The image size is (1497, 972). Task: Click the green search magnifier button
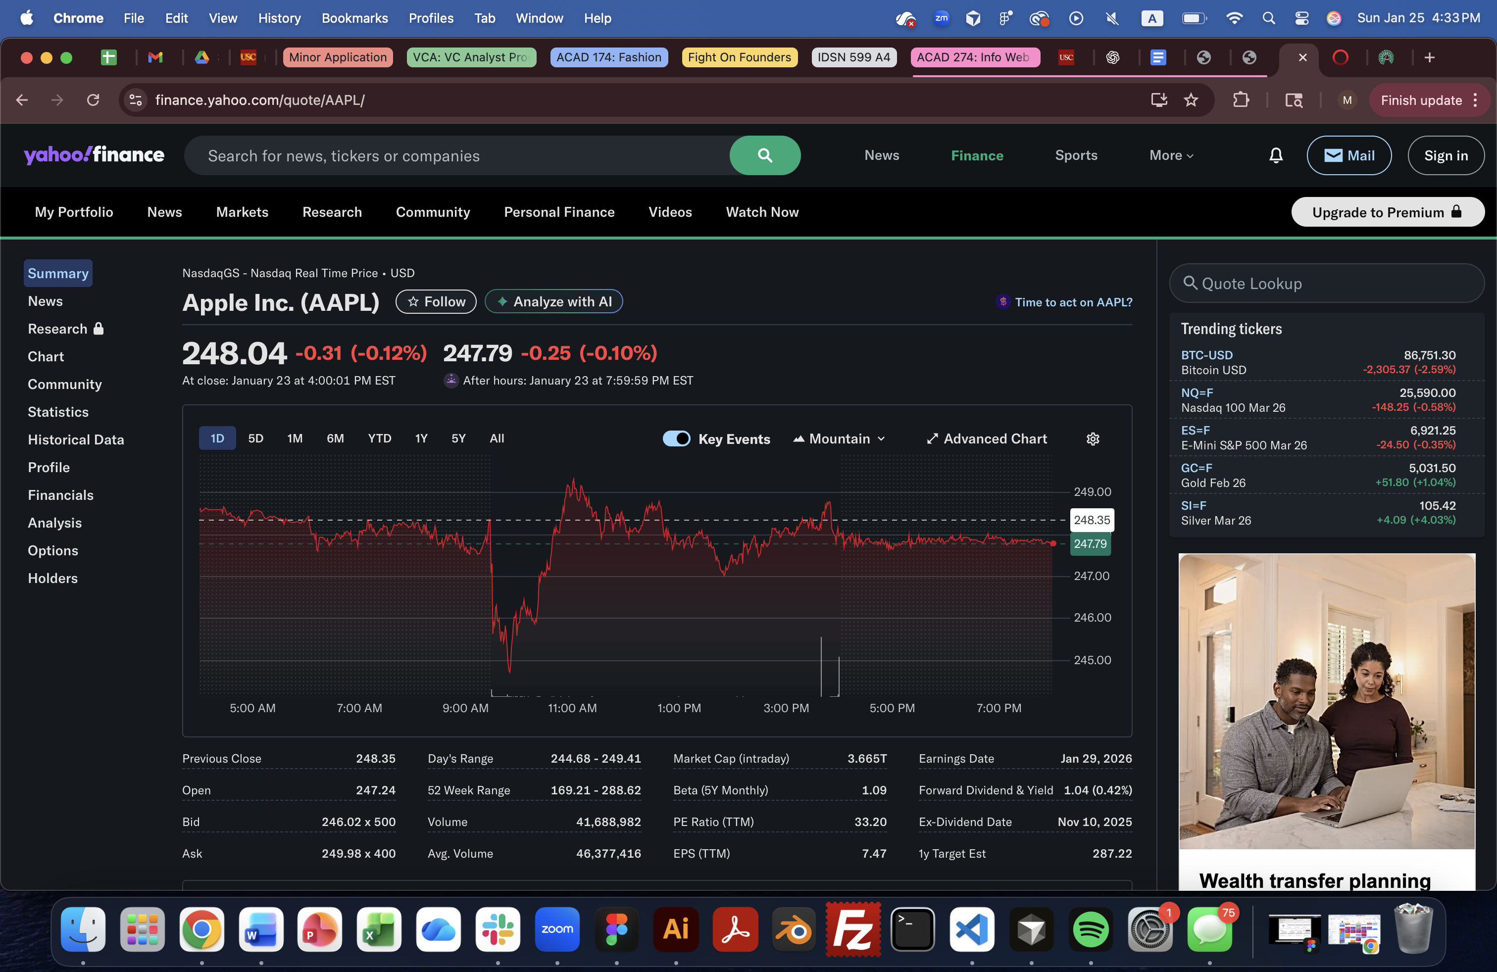(764, 155)
